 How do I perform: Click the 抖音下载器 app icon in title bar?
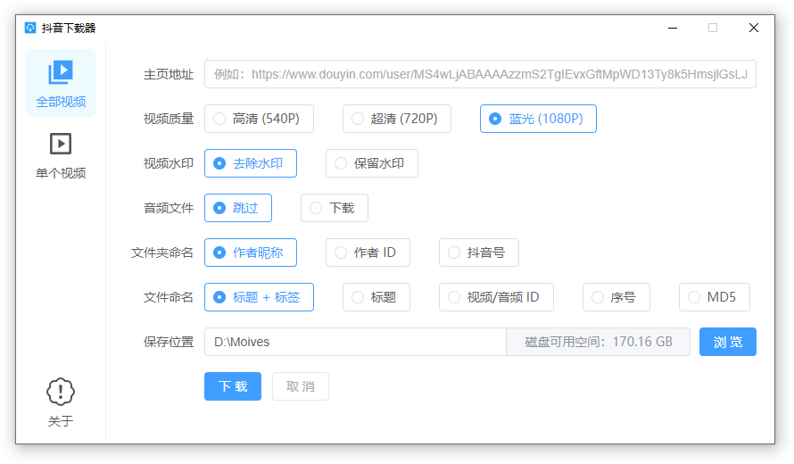pos(30,28)
